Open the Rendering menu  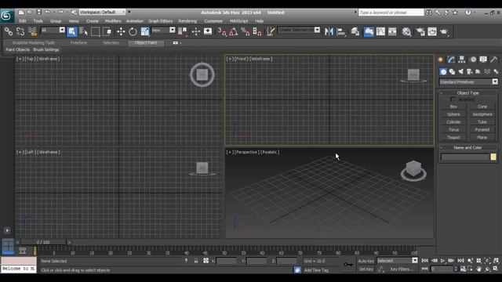coord(187,21)
